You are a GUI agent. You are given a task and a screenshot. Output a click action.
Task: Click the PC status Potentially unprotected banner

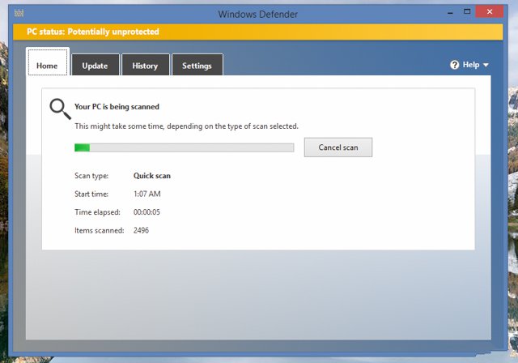pyautogui.click(x=258, y=32)
